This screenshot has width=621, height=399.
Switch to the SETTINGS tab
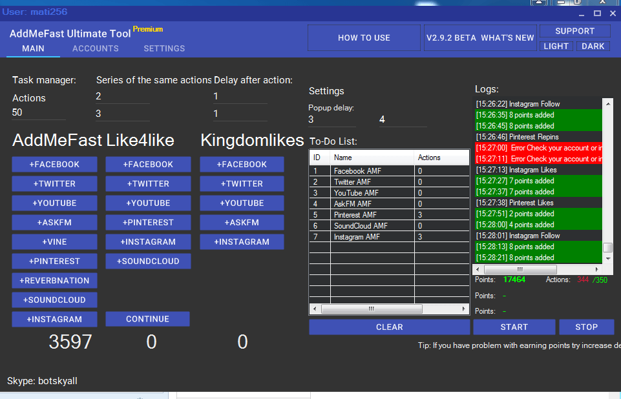click(x=164, y=48)
